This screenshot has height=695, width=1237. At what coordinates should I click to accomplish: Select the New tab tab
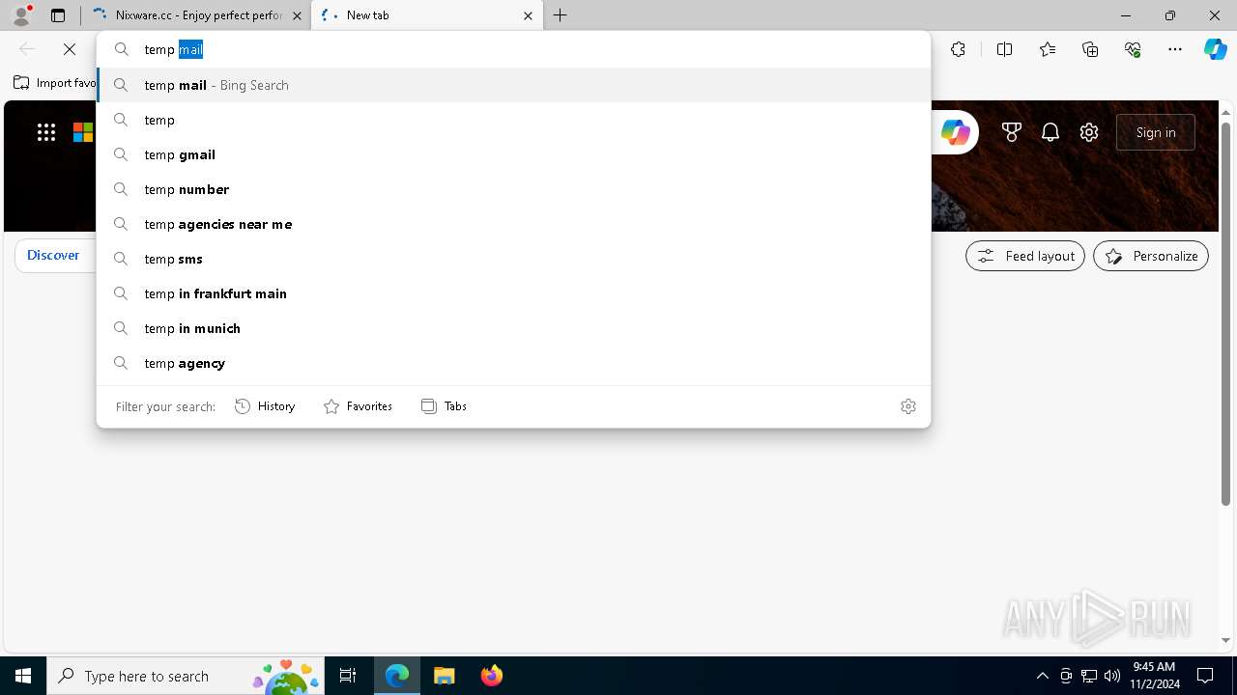425,15
